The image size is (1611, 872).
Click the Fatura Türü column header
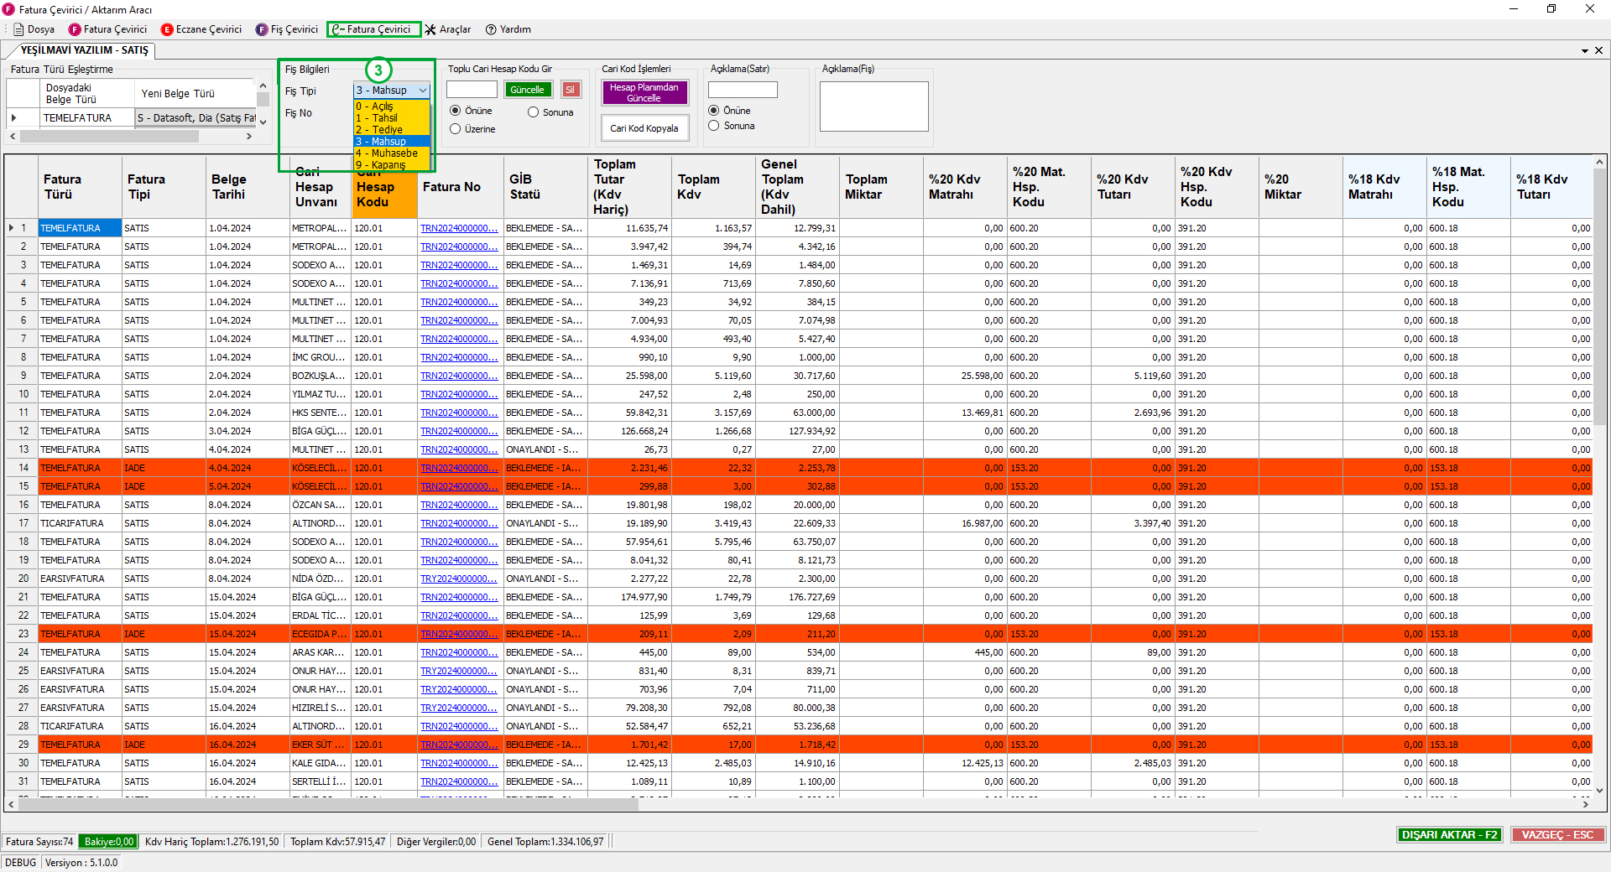80,186
